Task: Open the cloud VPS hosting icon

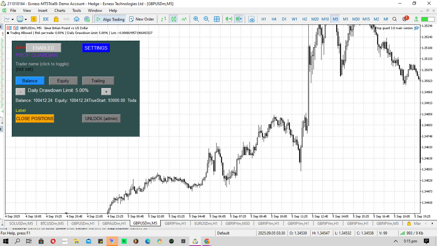Action: click(x=76, y=19)
